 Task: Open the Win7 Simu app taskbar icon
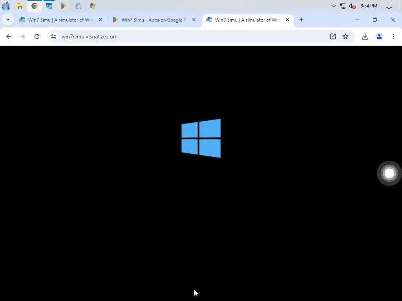point(49,6)
